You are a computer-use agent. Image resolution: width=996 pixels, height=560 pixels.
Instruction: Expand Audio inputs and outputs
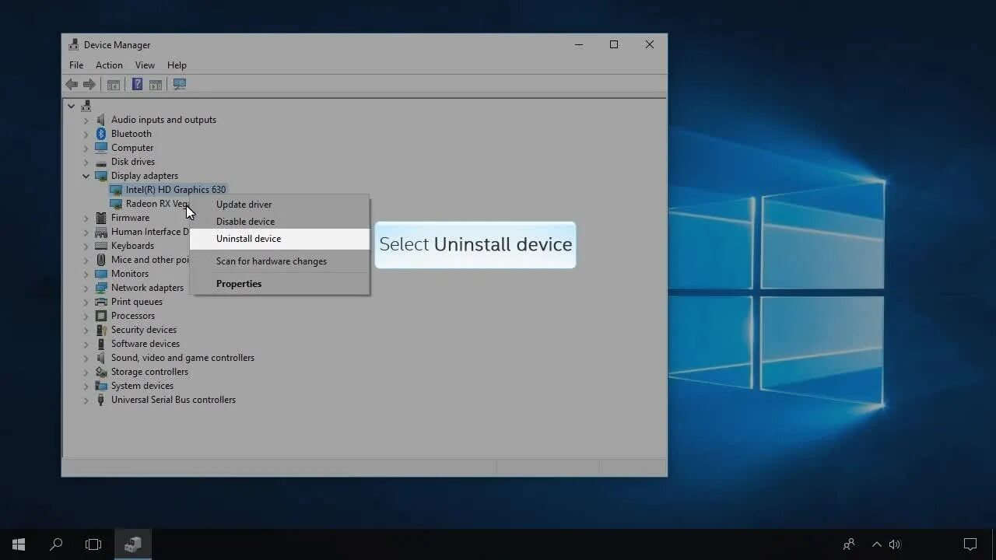(x=86, y=120)
